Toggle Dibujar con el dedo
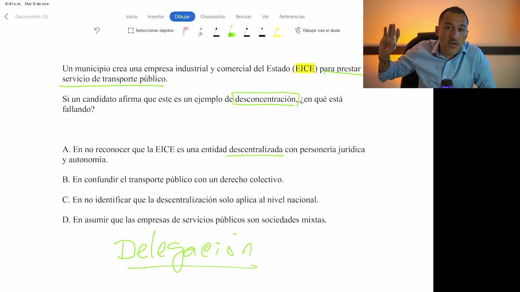 coord(317,30)
